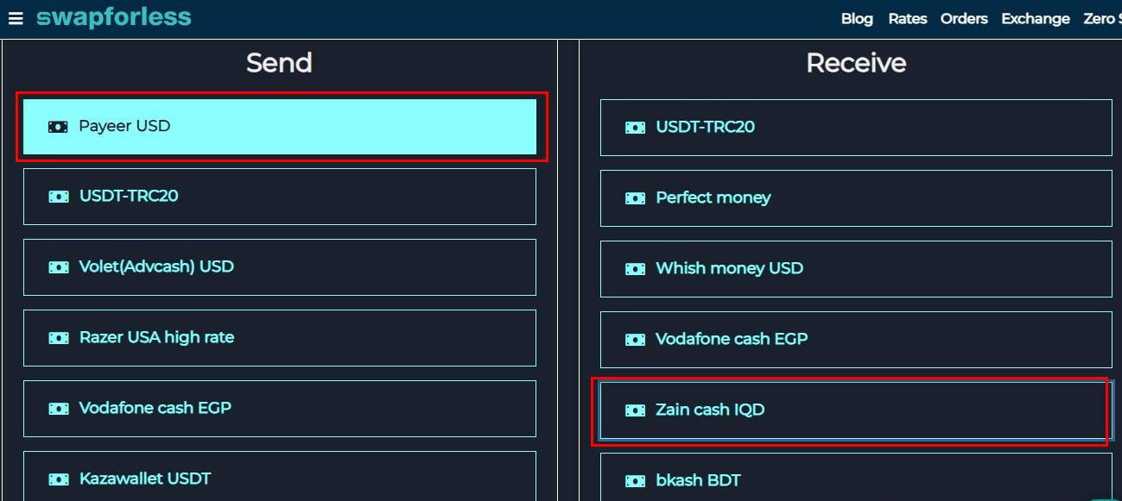Click the money icon next to Perfect money
The image size is (1122, 501).
636,197
